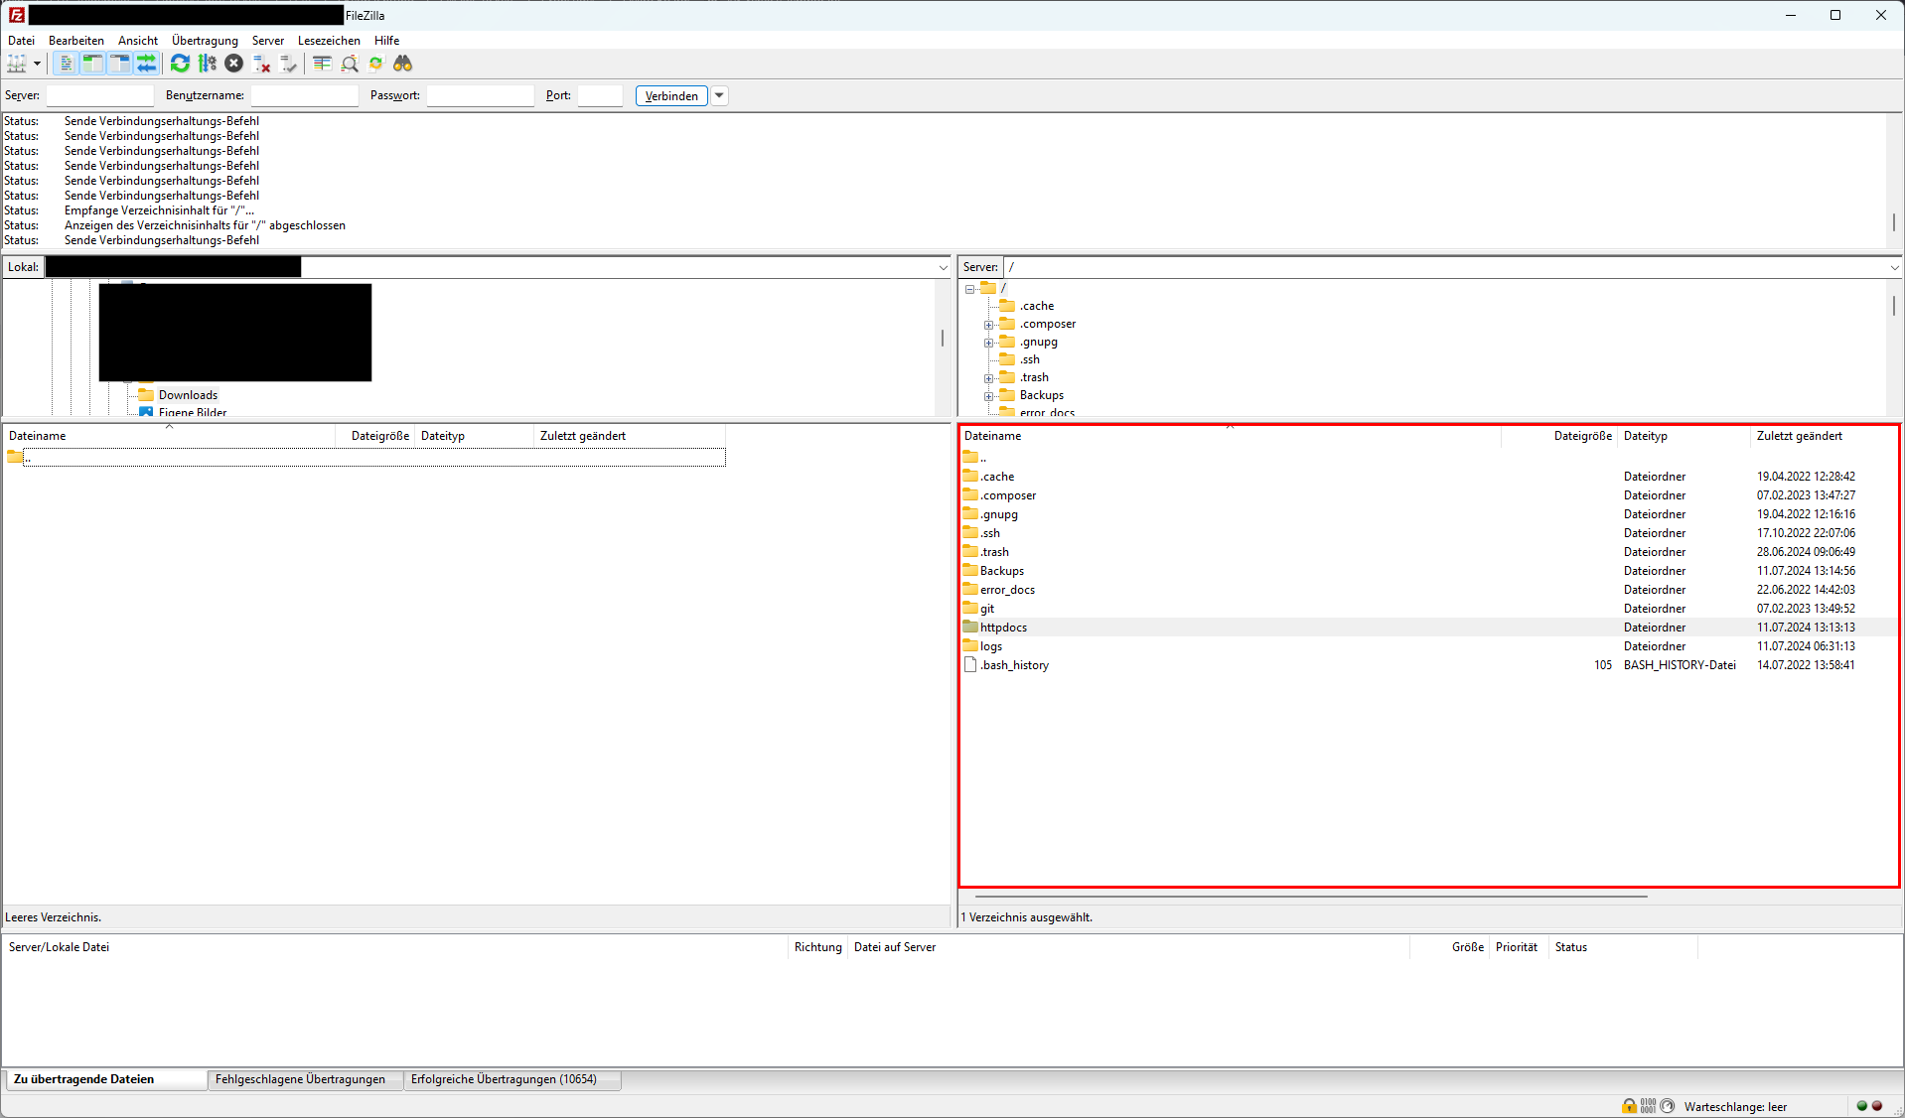This screenshot has width=1905, height=1118.
Task: Click the Benutzername input field
Action: click(x=304, y=95)
